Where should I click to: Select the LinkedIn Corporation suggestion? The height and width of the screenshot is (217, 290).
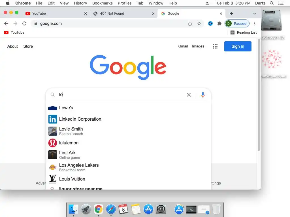coord(128,119)
